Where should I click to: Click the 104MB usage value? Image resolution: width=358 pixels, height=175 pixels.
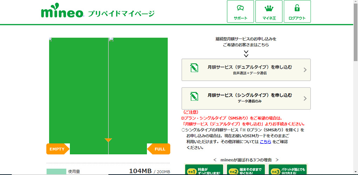[x=141, y=171]
